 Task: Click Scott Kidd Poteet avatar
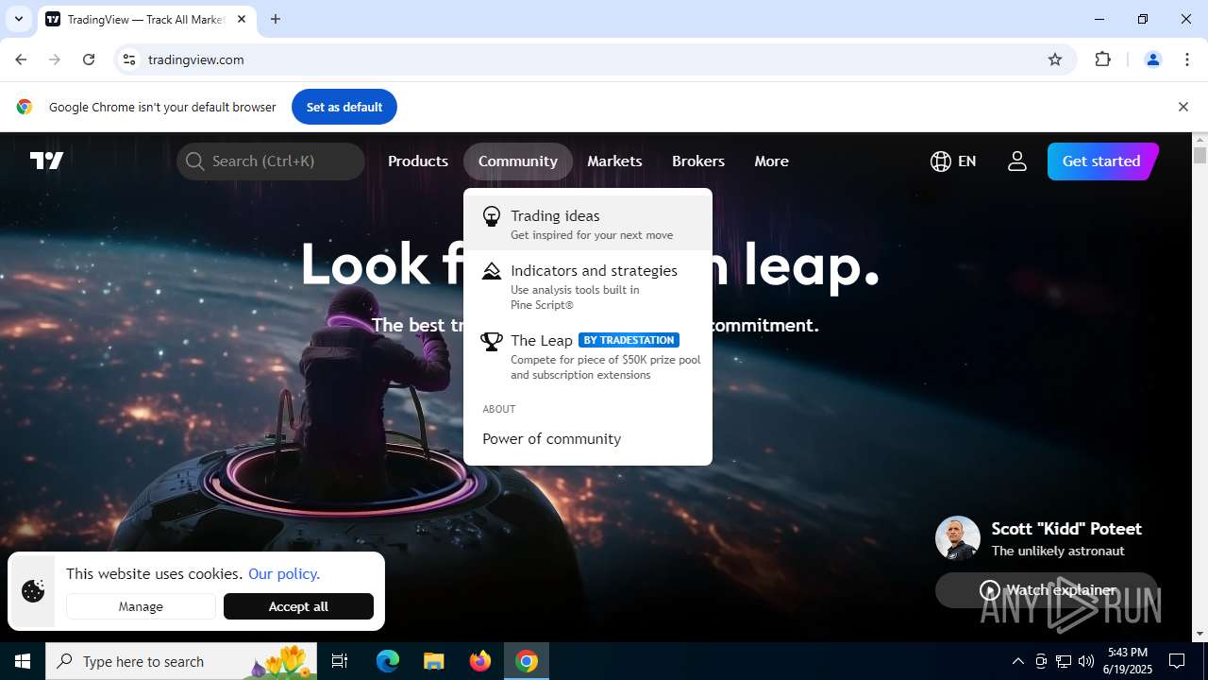coord(958,538)
